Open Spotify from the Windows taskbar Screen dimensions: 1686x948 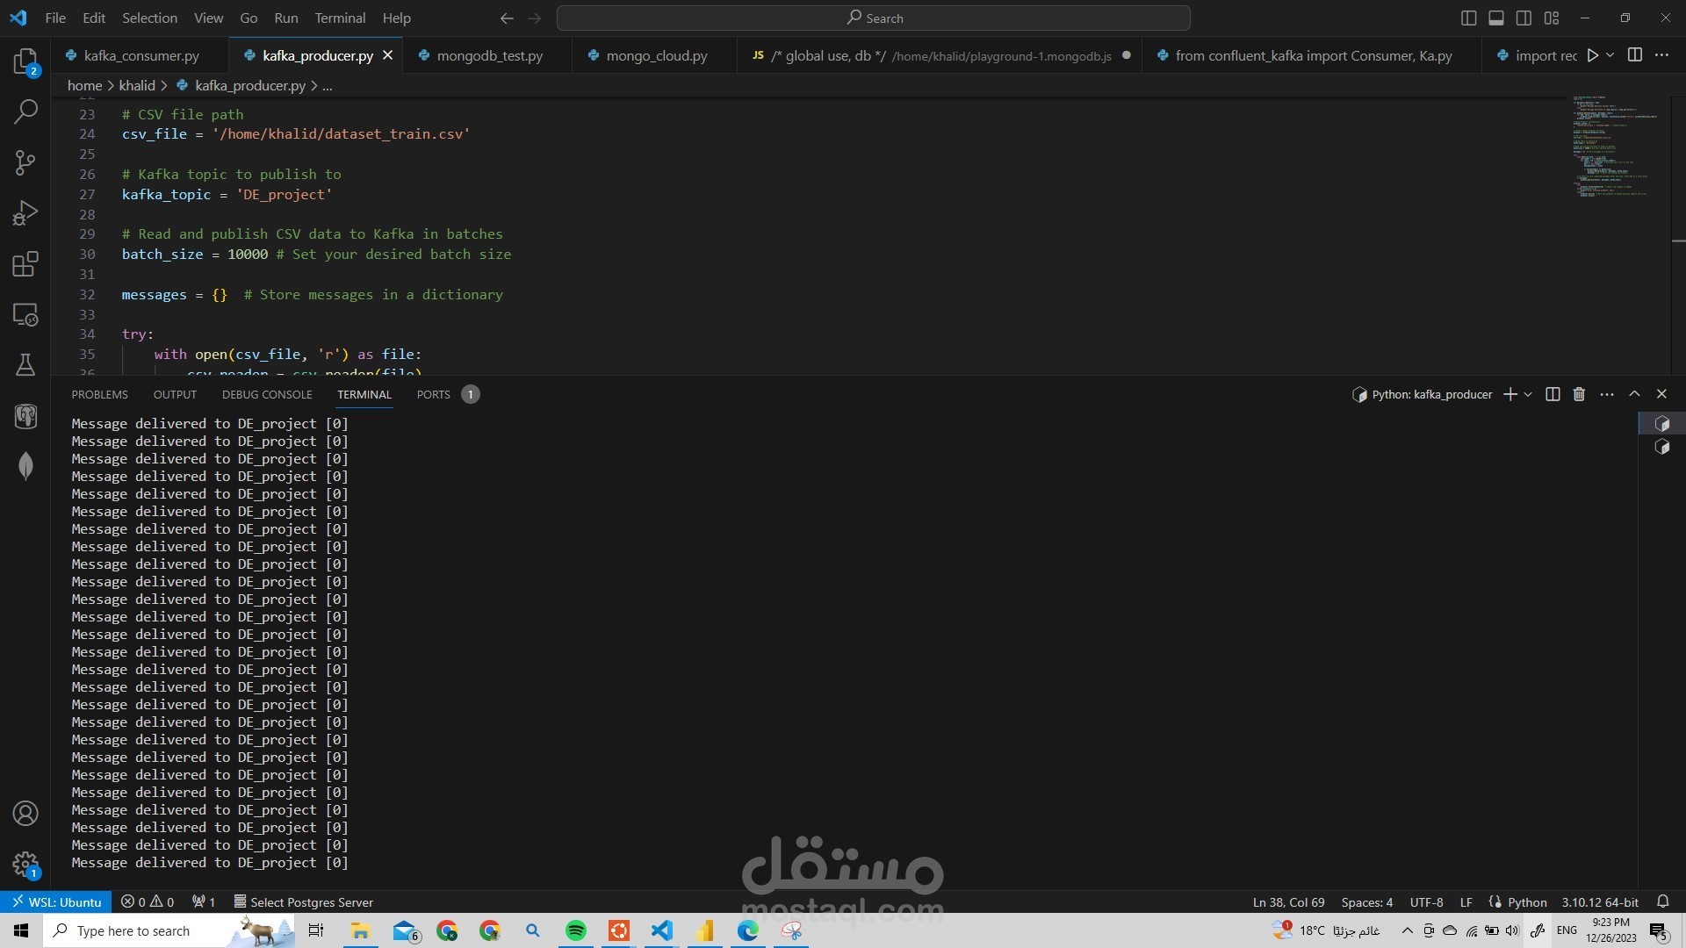pyautogui.click(x=576, y=930)
